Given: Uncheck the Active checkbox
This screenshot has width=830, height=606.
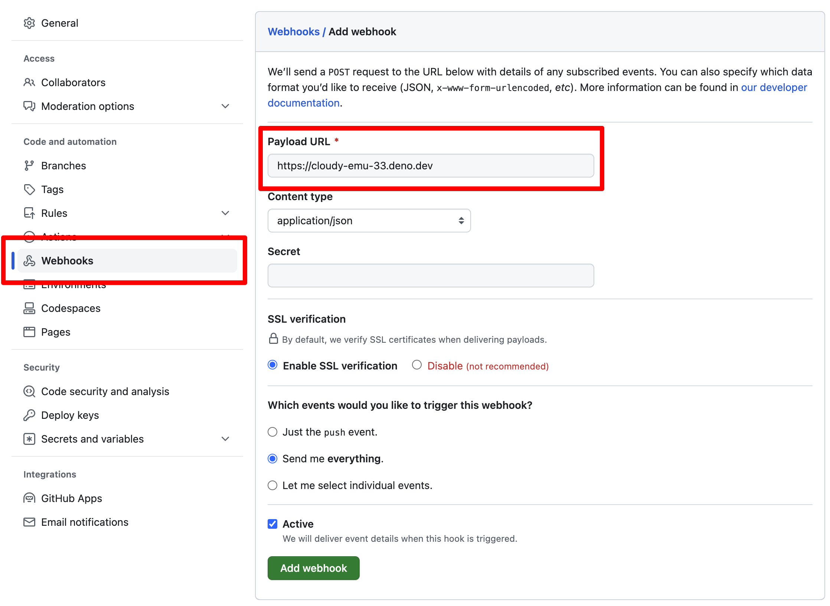Looking at the screenshot, I should coord(272,524).
